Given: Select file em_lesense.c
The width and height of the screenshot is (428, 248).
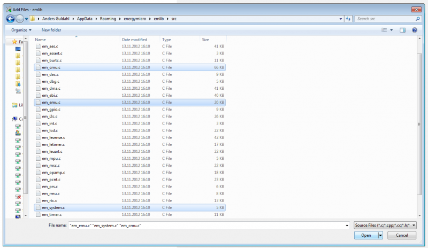Looking at the screenshot, I should coord(129,137).
